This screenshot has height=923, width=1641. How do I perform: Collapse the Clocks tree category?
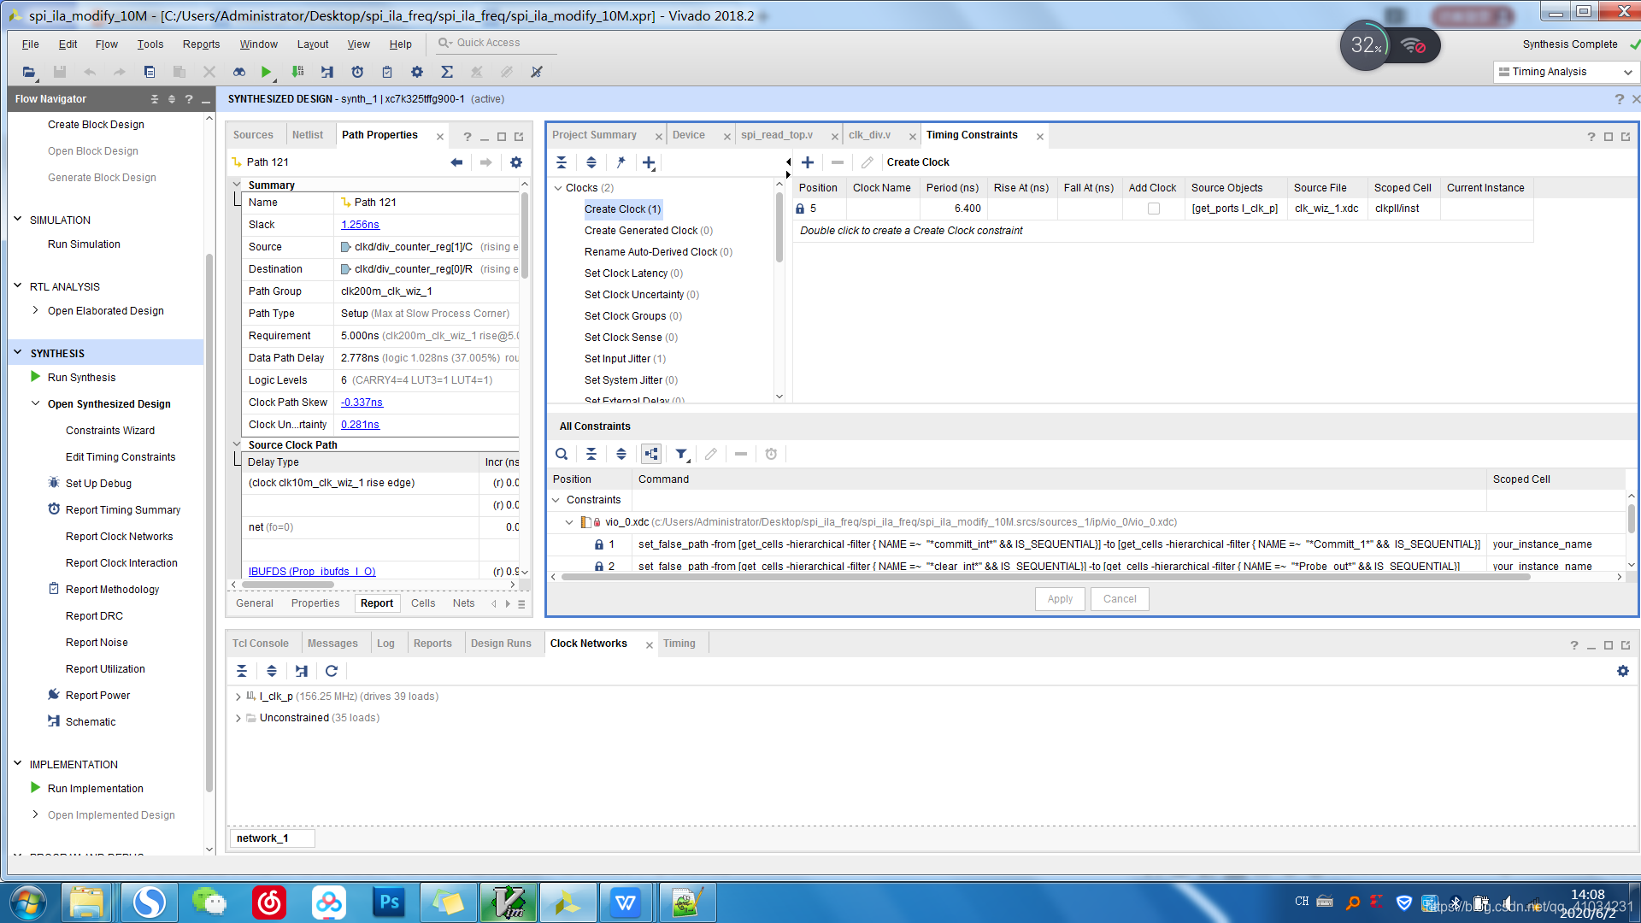[x=559, y=188]
